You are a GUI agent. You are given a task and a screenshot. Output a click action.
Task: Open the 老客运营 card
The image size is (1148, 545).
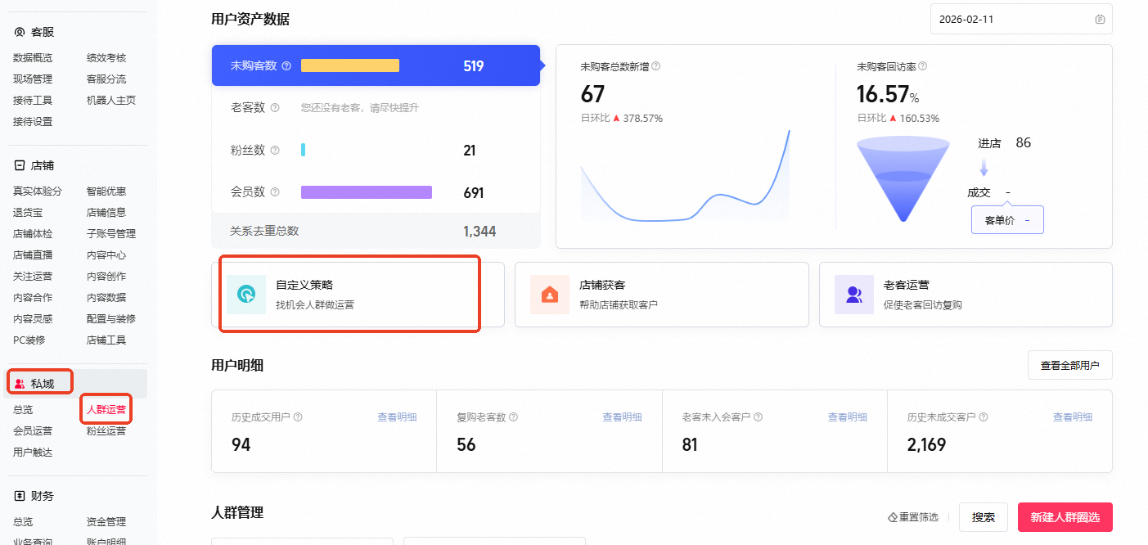966,295
